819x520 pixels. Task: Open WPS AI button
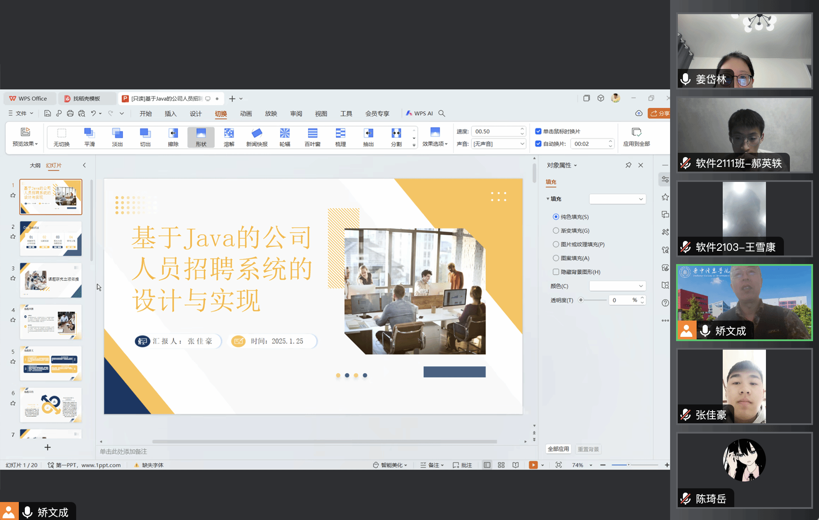coord(419,113)
